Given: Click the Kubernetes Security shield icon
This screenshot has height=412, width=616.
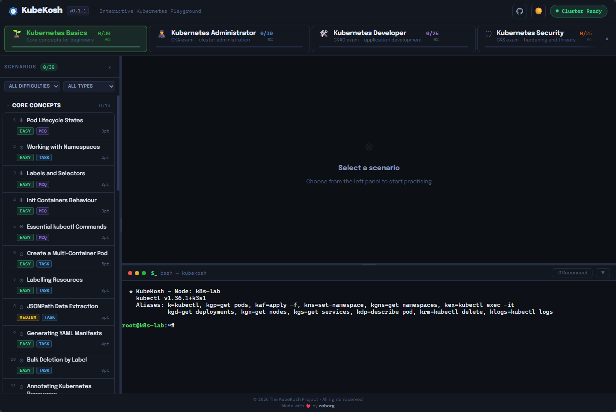Looking at the screenshot, I should click(488, 34).
